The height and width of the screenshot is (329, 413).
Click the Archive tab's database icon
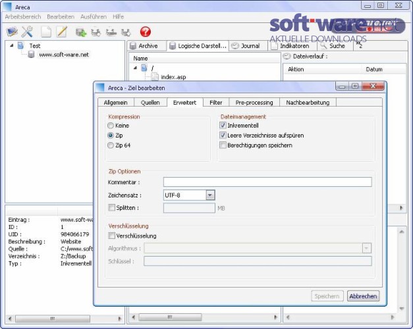point(133,46)
